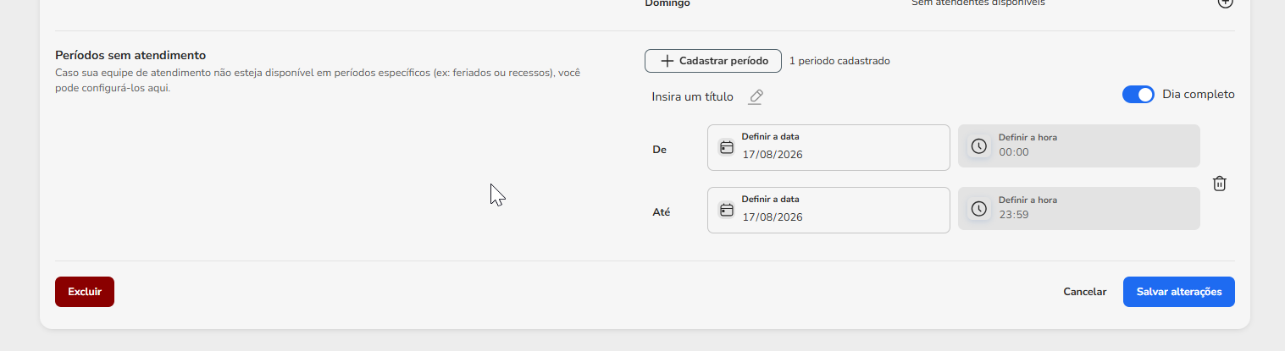Open the De date field showing 17/08/2026

point(828,147)
